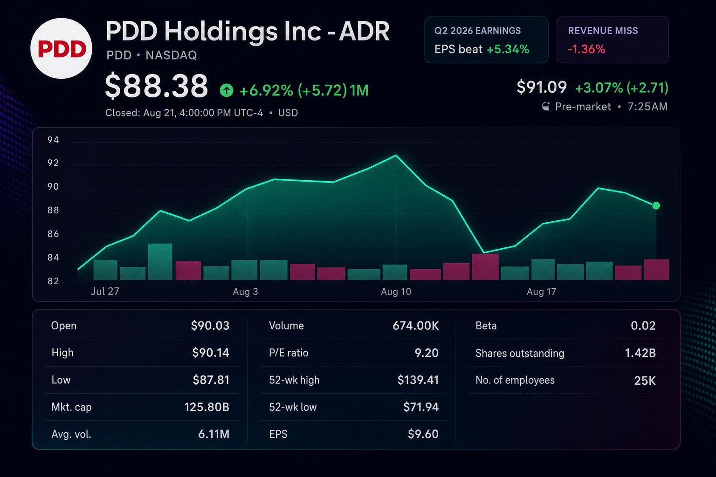
Task: Click the EPS beat +5.34% text
Action: pos(482,49)
